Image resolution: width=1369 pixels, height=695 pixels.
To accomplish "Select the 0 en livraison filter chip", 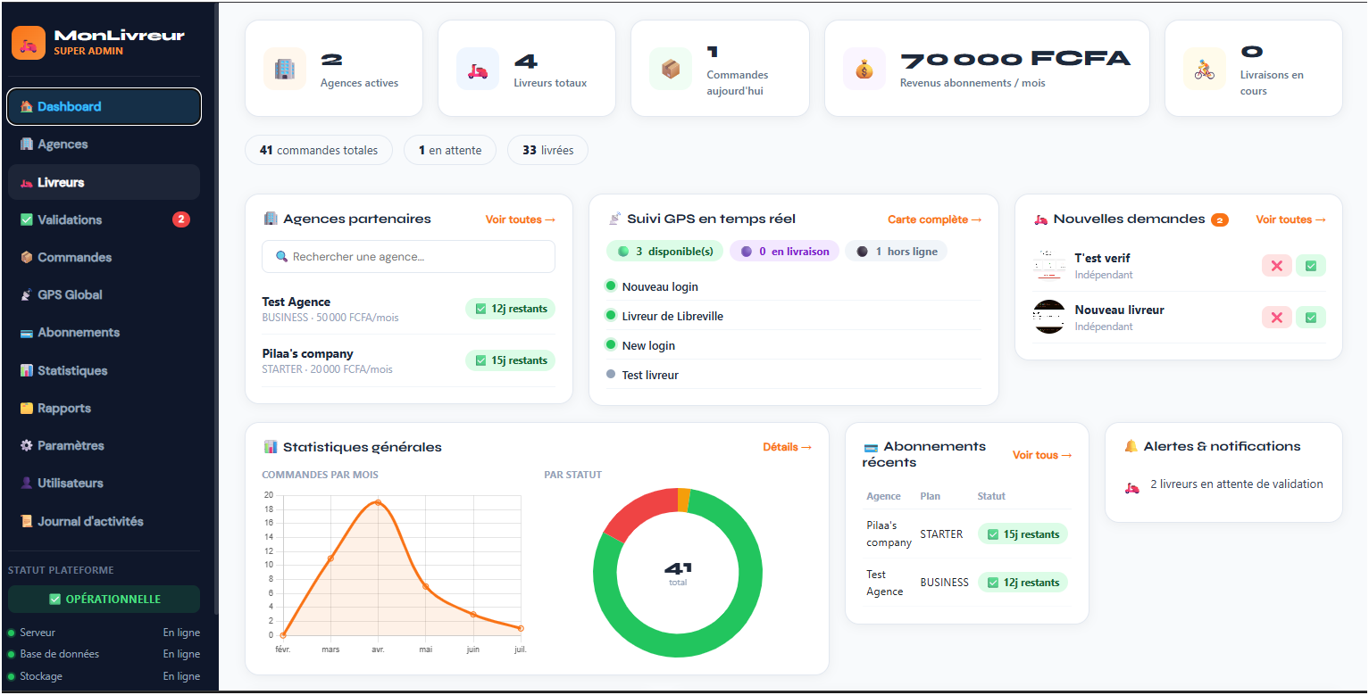I will click(x=784, y=252).
